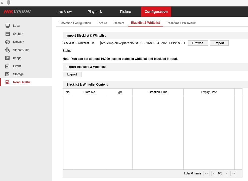
Task: Open the Live View tab
Action: (x=64, y=12)
